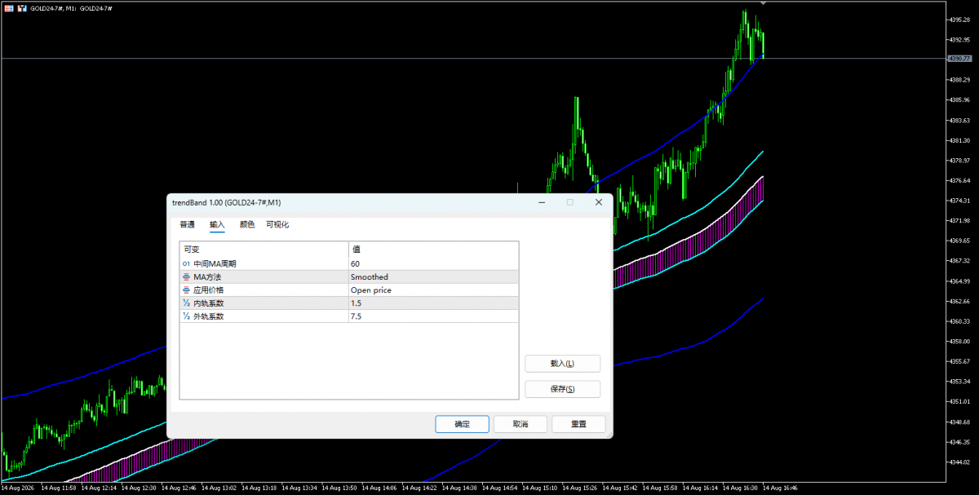This screenshot has width=979, height=495.
Task: Select the 输入 tab
Action: tap(217, 224)
